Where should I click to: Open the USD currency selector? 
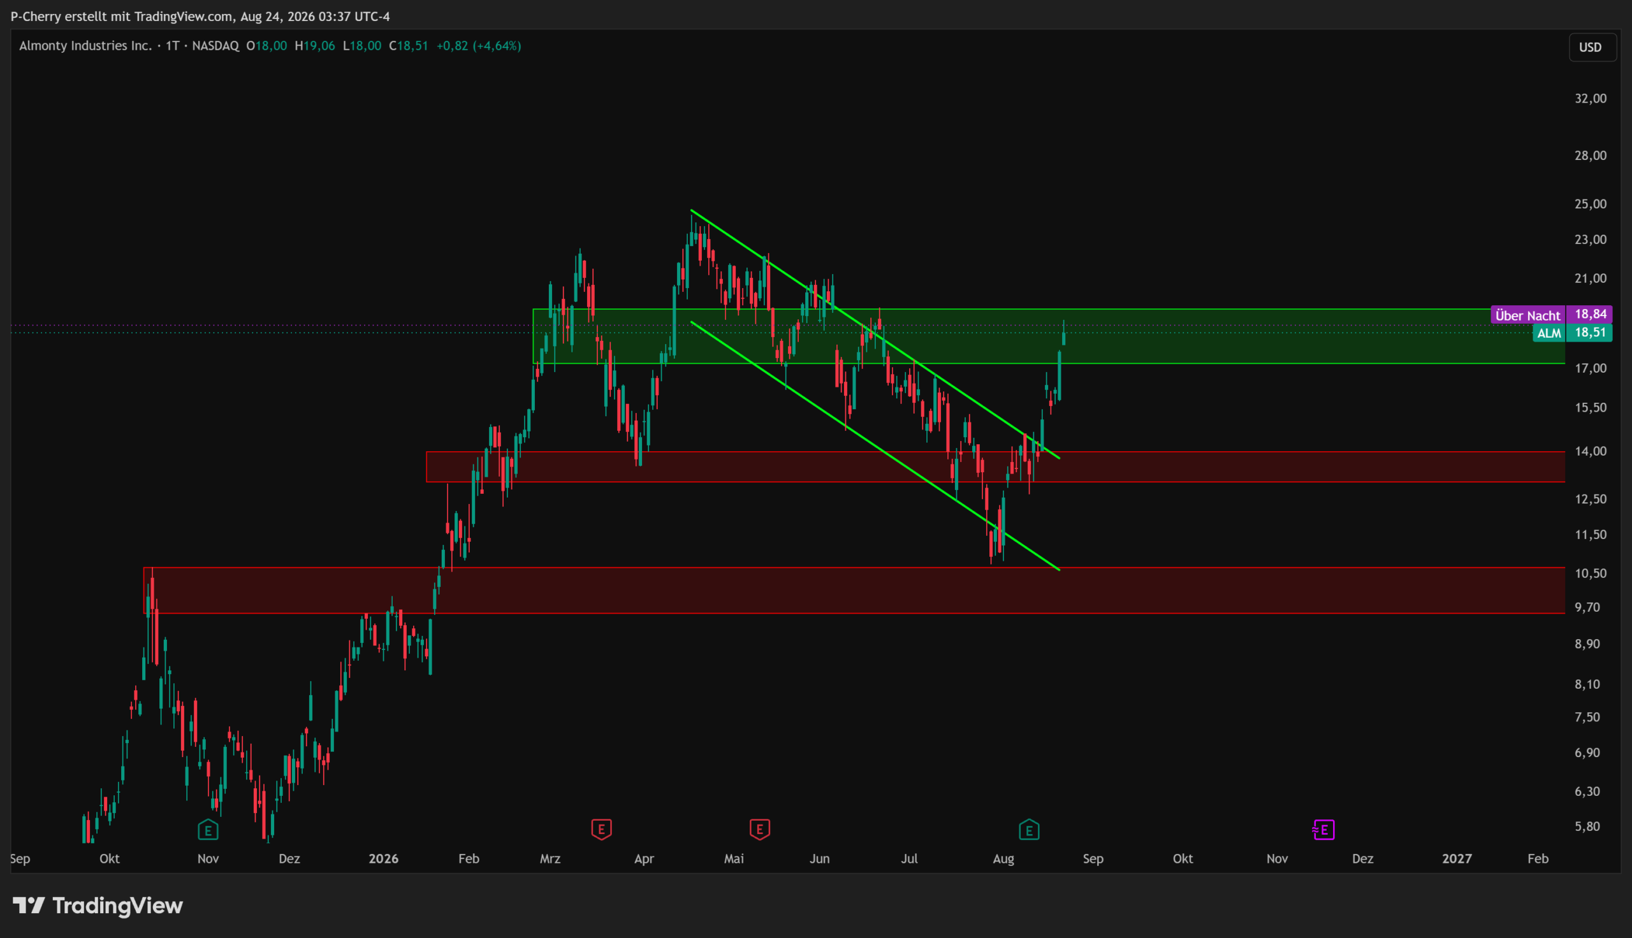(x=1590, y=47)
